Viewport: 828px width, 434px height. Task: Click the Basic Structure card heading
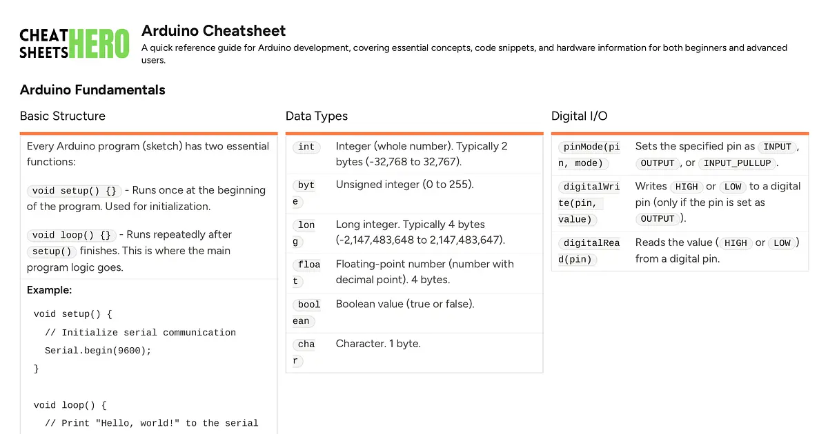coord(63,116)
